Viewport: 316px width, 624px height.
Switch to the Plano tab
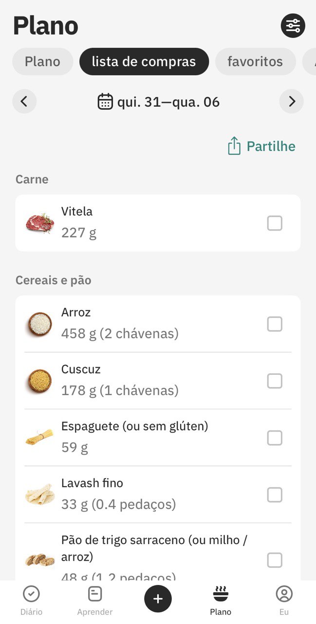click(42, 61)
